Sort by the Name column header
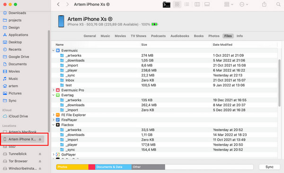284x173 pixels. [x=60, y=45]
